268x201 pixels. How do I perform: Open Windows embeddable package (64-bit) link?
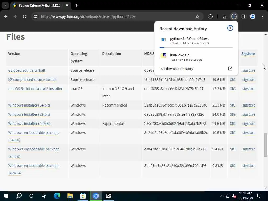[34, 133]
